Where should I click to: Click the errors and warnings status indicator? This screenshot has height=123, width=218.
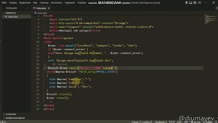point(3,122)
